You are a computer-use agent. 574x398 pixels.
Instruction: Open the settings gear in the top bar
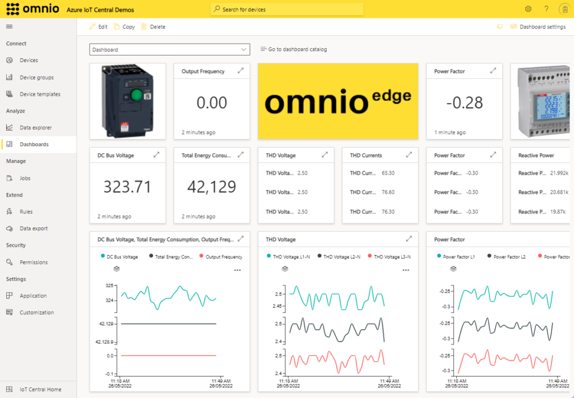pyautogui.click(x=527, y=9)
